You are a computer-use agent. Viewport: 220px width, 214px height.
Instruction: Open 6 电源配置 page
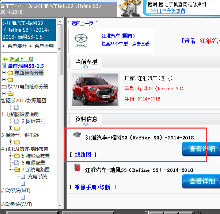(x=33, y=163)
